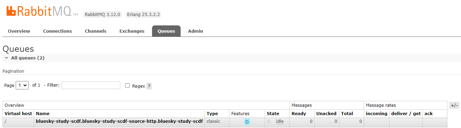Switch to the Connections tab
Viewport: 461px width, 128px height.
[58, 31]
